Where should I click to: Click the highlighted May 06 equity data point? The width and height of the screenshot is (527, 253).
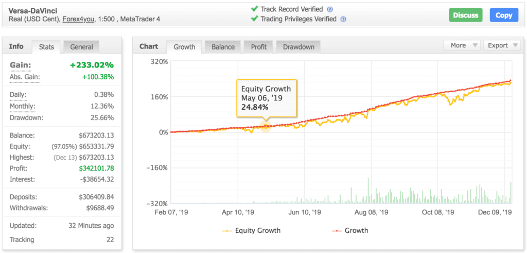266,126
